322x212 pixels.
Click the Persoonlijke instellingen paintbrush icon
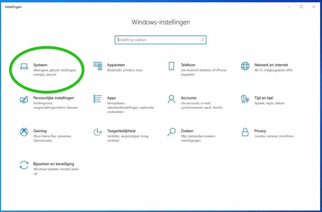pyautogui.click(x=24, y=100)
